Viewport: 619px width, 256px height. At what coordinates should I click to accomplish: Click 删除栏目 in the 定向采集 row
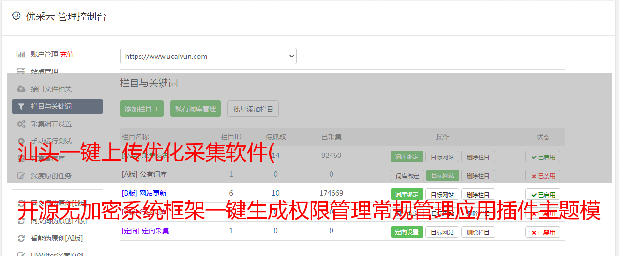(478, 232)
